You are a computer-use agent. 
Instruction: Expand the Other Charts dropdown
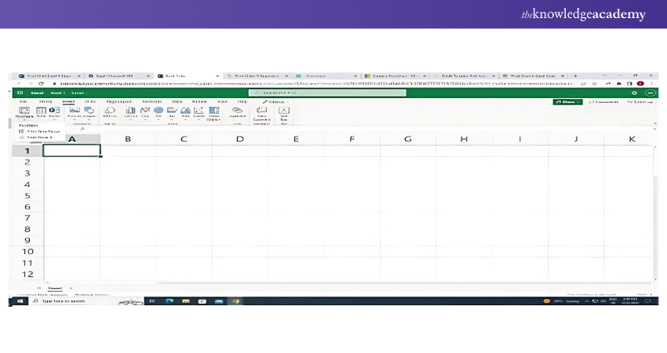[x=213, y=113]
